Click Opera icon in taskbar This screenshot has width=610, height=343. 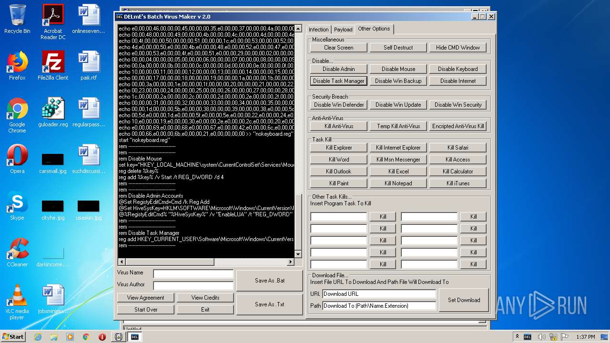102,337
